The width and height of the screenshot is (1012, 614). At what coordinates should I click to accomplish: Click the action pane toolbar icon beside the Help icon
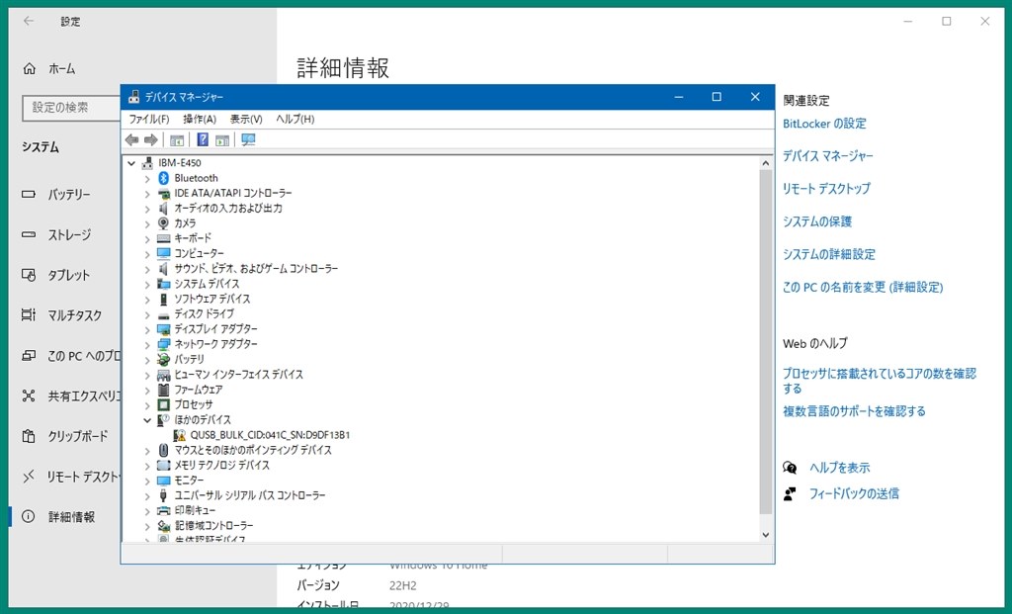coord(222,140)
